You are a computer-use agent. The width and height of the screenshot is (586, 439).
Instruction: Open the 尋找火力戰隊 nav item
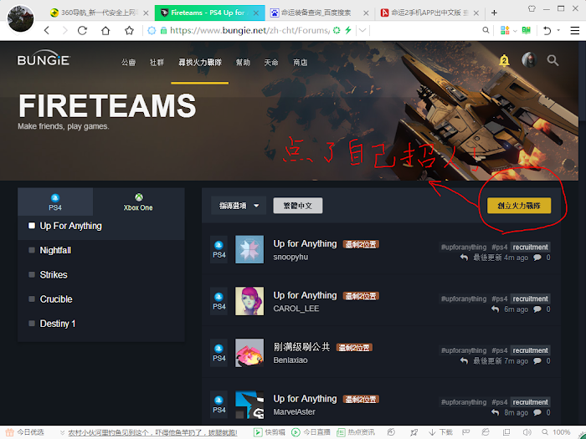200,63
